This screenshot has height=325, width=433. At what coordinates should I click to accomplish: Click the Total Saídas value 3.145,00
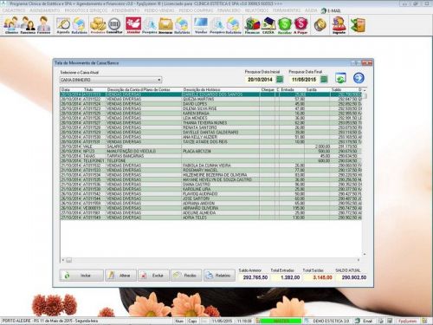322,277
